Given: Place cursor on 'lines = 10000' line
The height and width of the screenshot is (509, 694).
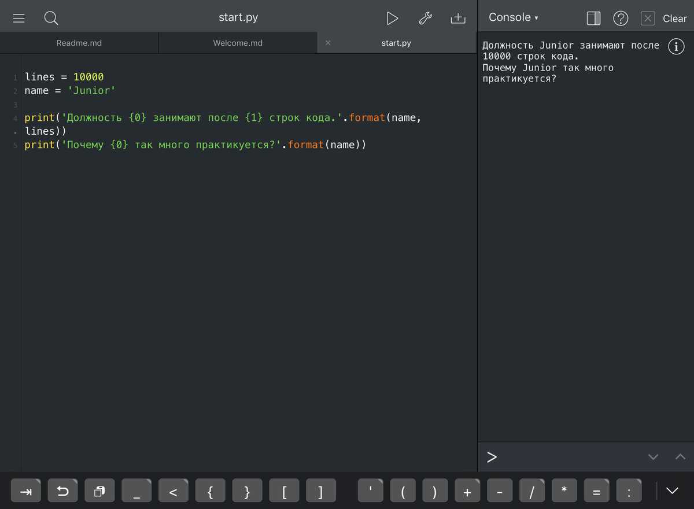Looking at the screenshot, I should [64, 77].
